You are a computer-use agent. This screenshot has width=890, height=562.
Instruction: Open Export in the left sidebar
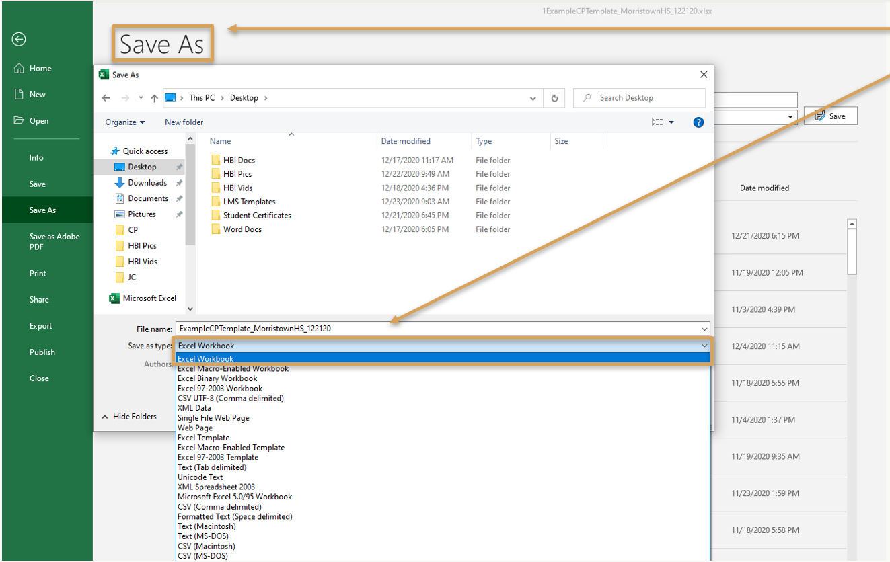click(x=40, y=326)
